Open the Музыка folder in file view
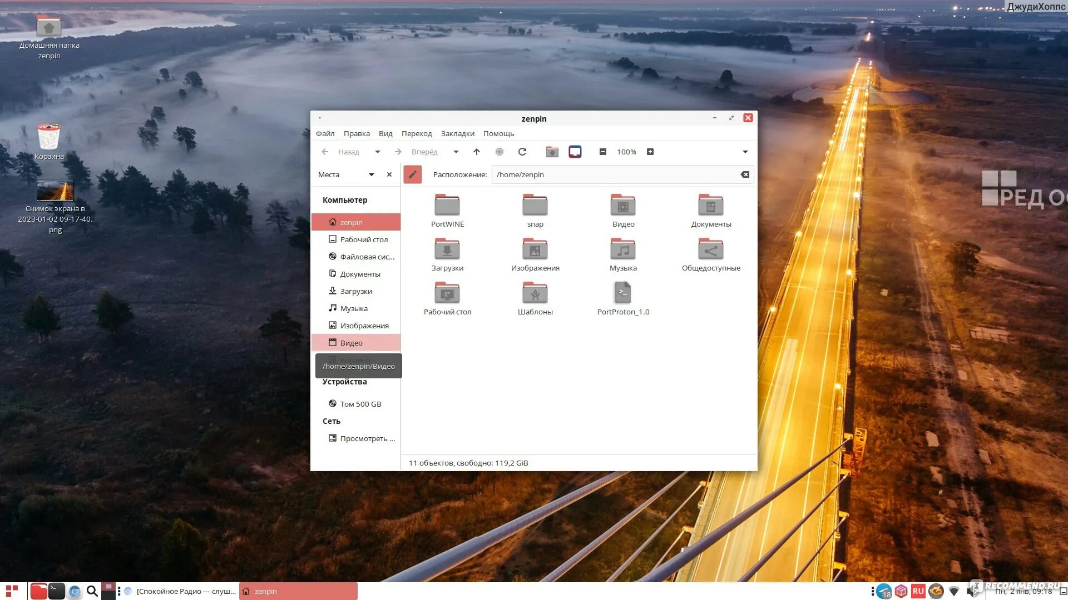 623,254
